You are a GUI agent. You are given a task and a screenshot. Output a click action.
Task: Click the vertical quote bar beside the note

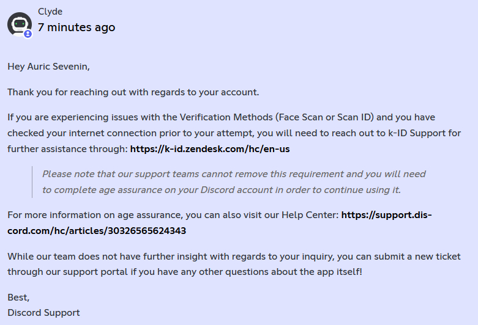click(32, 181)
